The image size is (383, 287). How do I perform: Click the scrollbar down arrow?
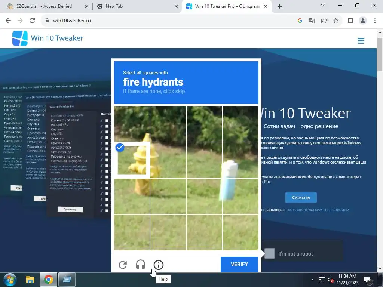(380, 269)
